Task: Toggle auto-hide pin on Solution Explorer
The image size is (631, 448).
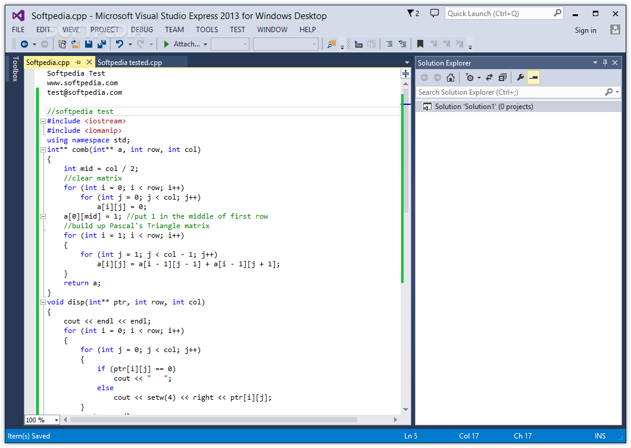Action: click(605, 63)
